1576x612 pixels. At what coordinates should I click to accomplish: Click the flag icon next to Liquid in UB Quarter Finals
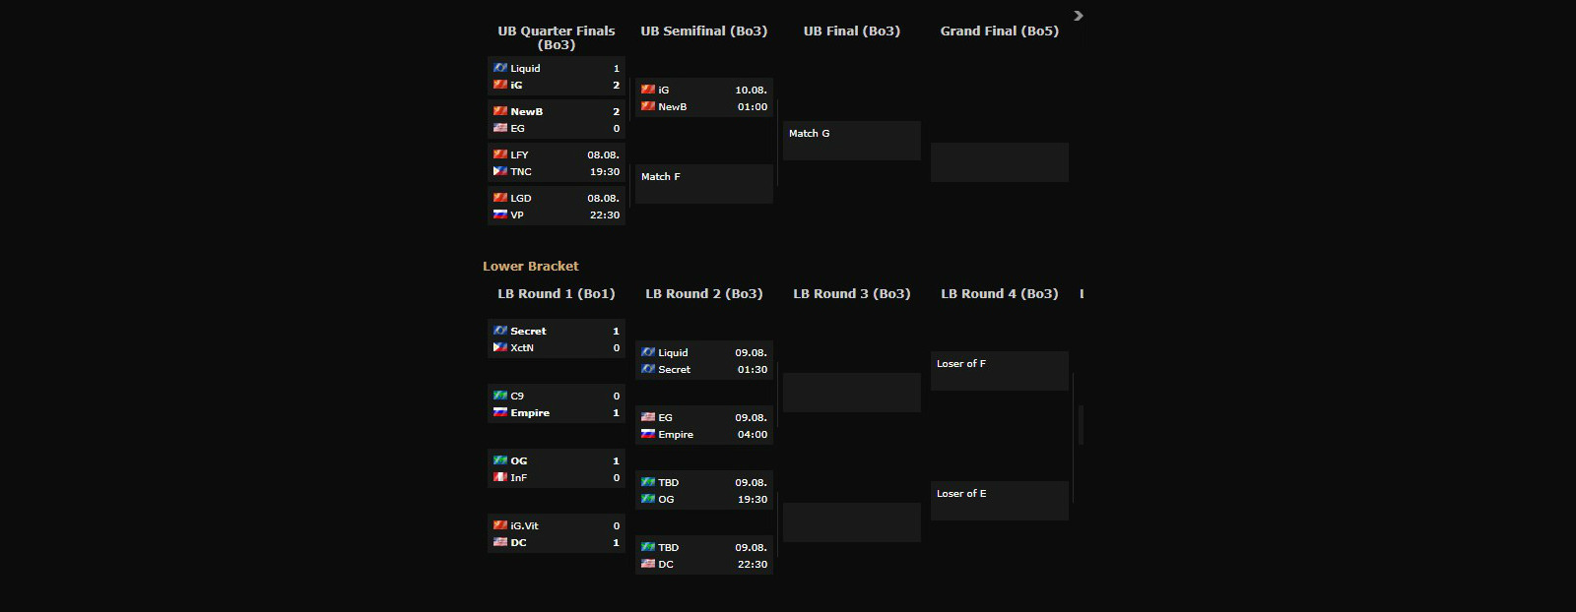pyautogui.click(x=500, y=68)
